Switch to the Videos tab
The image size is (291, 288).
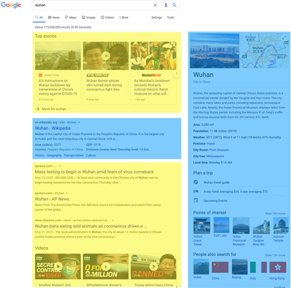(107, 17)
